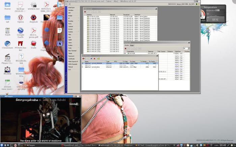The height and width of the screenshot is (147, 236).
Task: Open the MGRAB desktop icon
Action: click(x=7, y=71)
